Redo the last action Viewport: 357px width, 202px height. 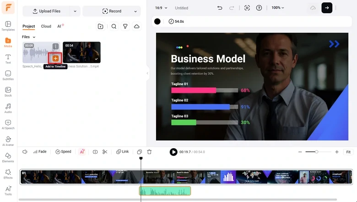click(232, 8)
